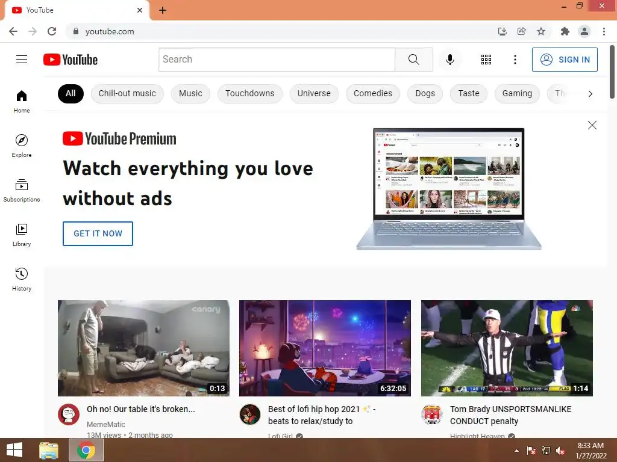
Task: Open Chrome three-dot menu
Action: [x=604, y=31]
